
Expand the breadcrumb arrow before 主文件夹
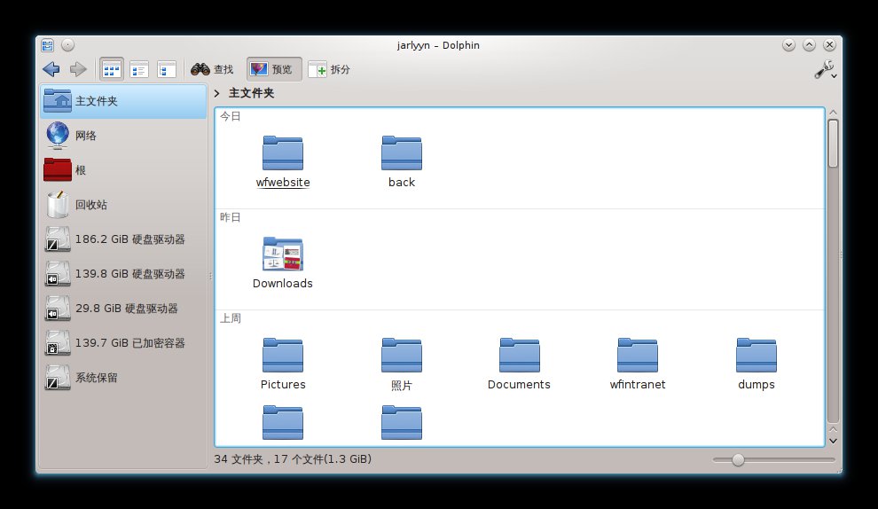click(x=217, y=93)
